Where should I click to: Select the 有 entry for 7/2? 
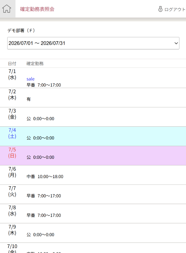28,99
